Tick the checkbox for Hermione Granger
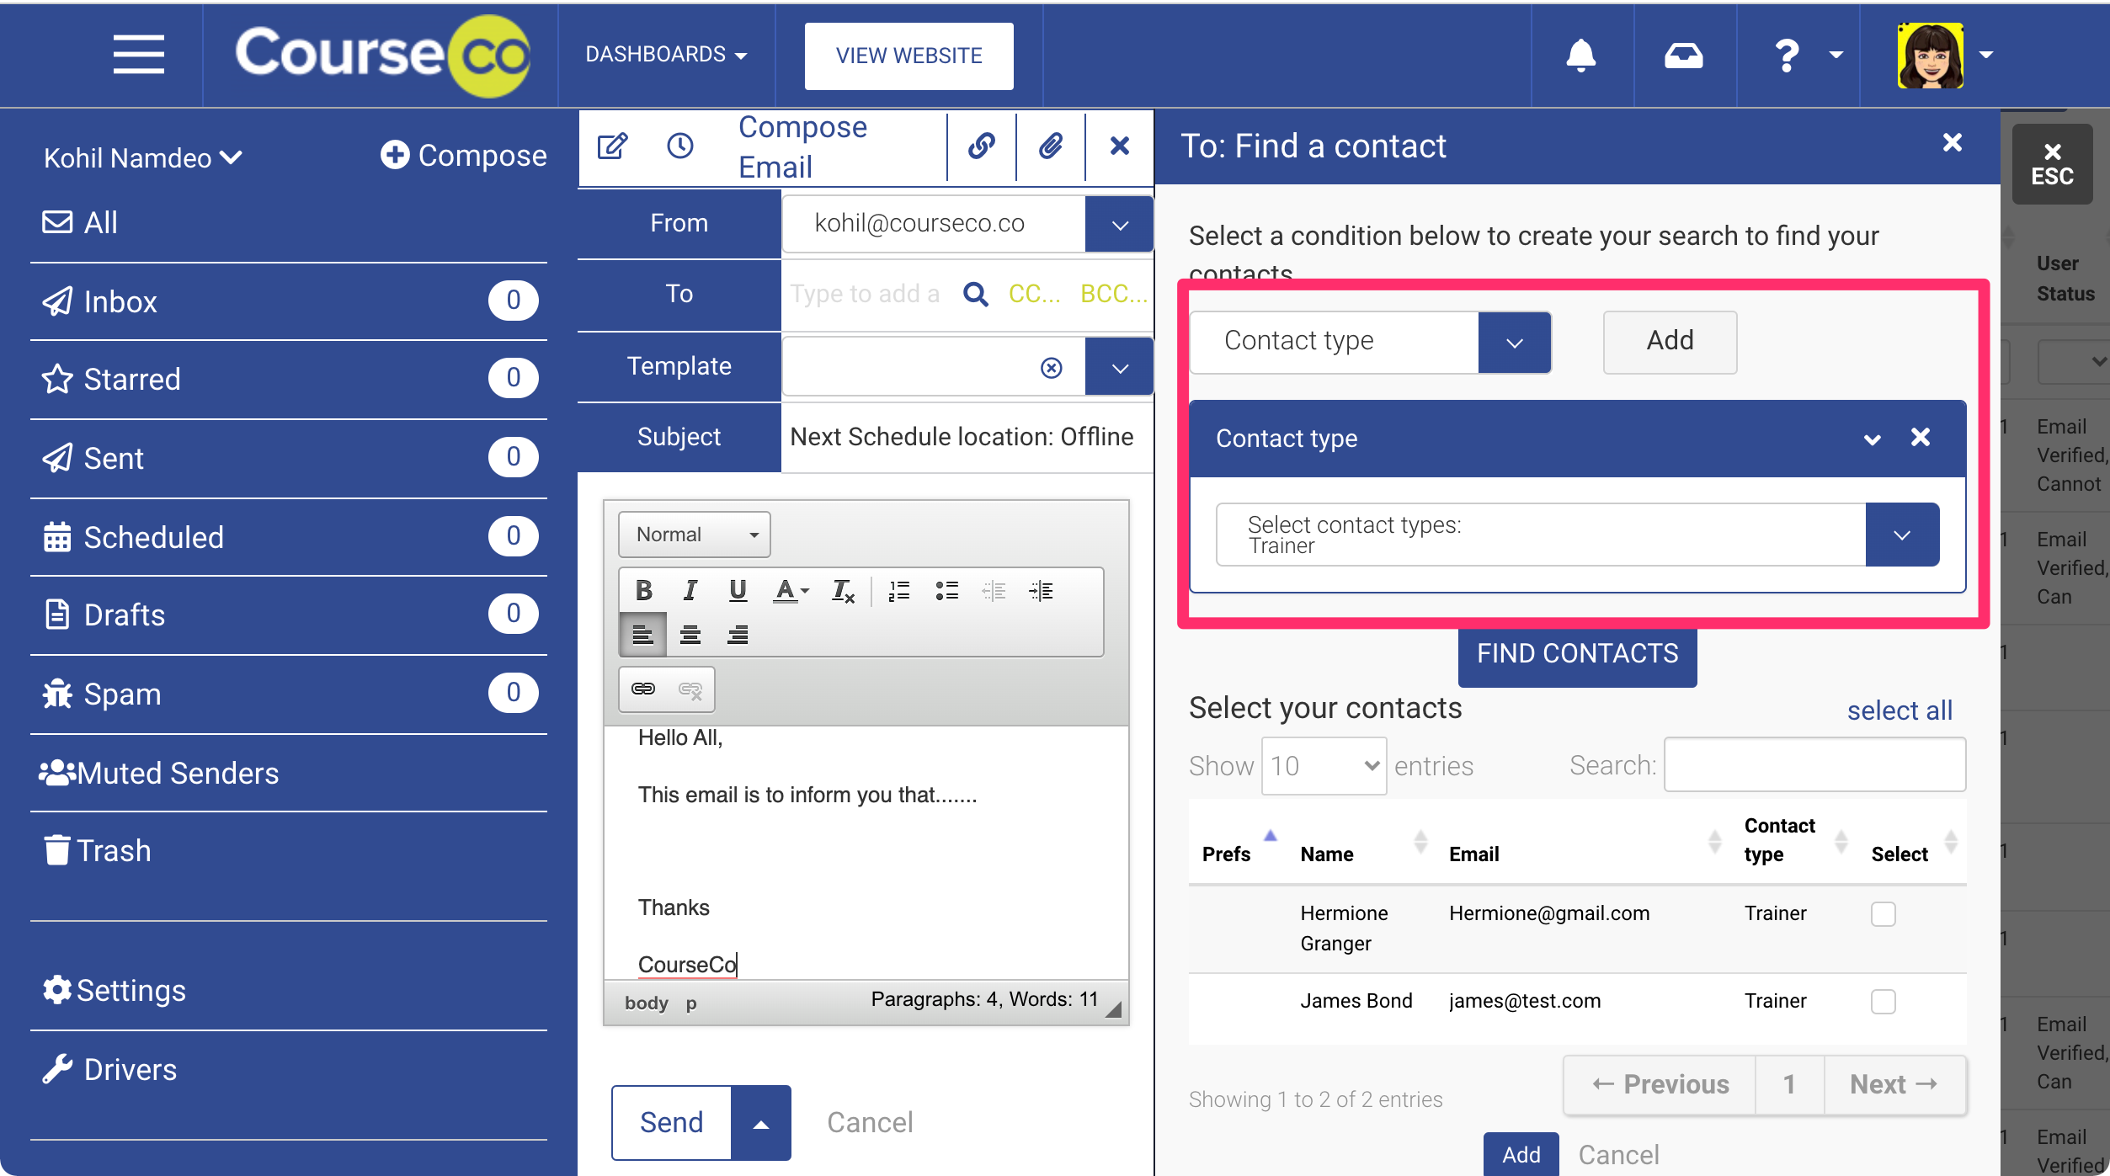Viewport: 2110px width, 1176px height. point(1883,914)
